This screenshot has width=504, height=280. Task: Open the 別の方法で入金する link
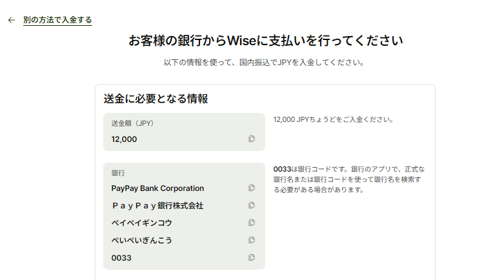click(x=57, y=20)
